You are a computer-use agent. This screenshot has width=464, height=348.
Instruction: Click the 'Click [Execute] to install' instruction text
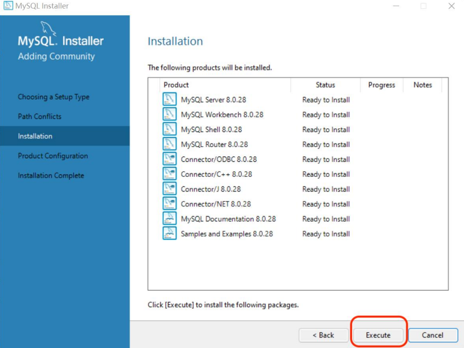point(223,305)
